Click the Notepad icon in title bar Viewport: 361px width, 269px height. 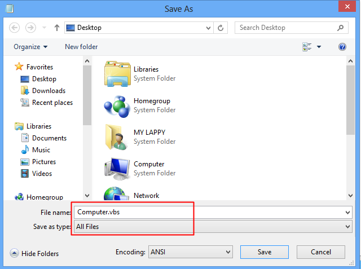click(10, 8)
